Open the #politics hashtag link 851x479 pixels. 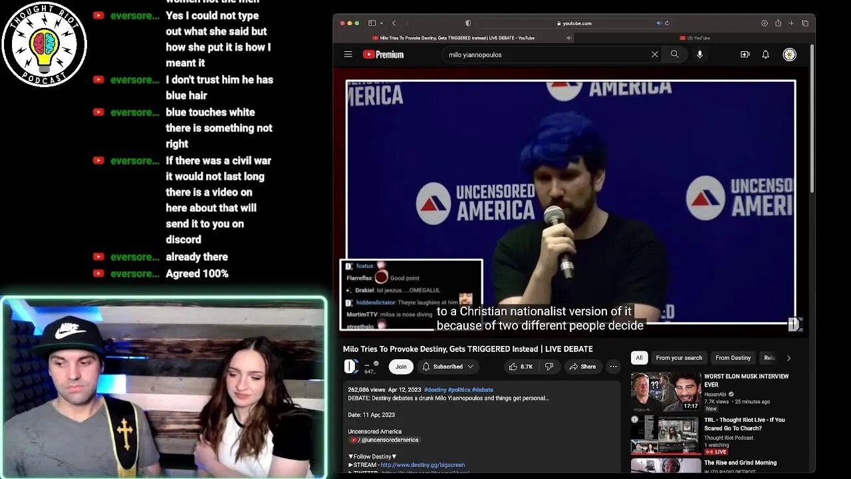(459, 390)
